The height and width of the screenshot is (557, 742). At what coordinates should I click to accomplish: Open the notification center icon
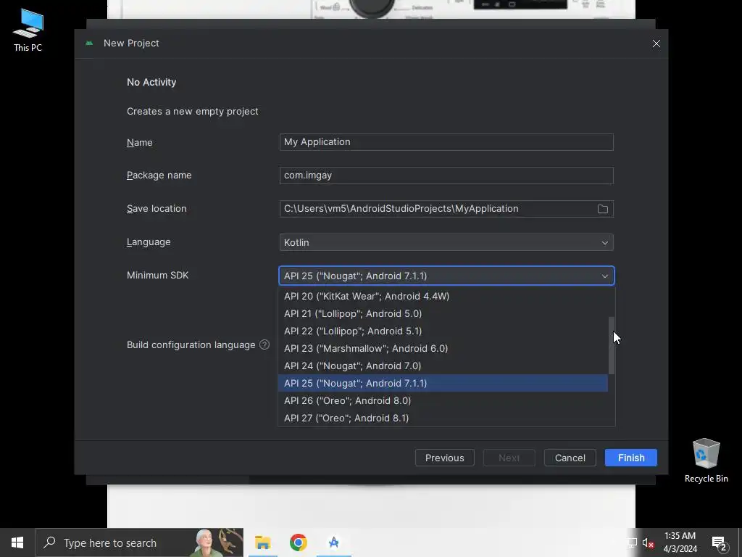(719, 543)
